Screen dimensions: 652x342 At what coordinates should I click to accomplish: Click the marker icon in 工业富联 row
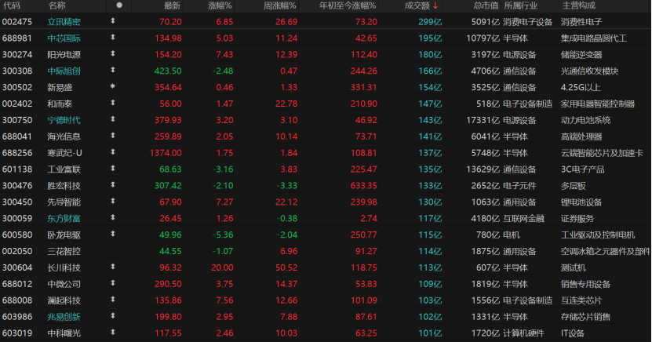tap(113, 169)
